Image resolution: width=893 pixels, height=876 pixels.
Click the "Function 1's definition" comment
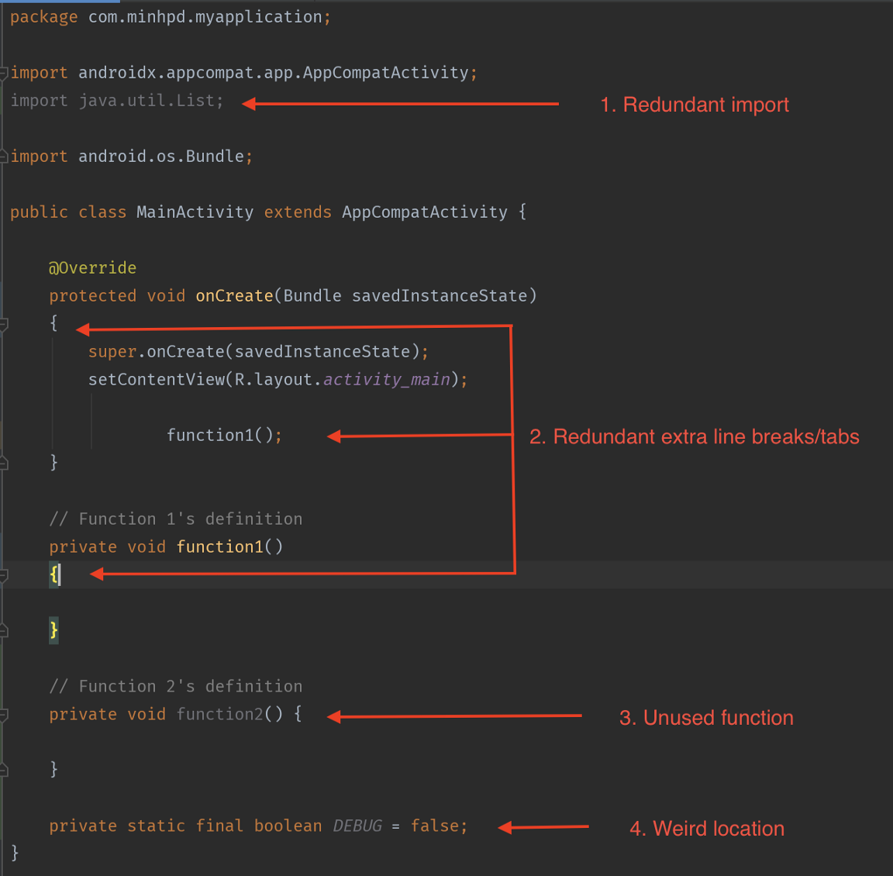coord(175,519)
